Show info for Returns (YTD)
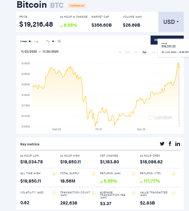The width and height of the screenshot is (189, 211). click(x=174, y=174)
